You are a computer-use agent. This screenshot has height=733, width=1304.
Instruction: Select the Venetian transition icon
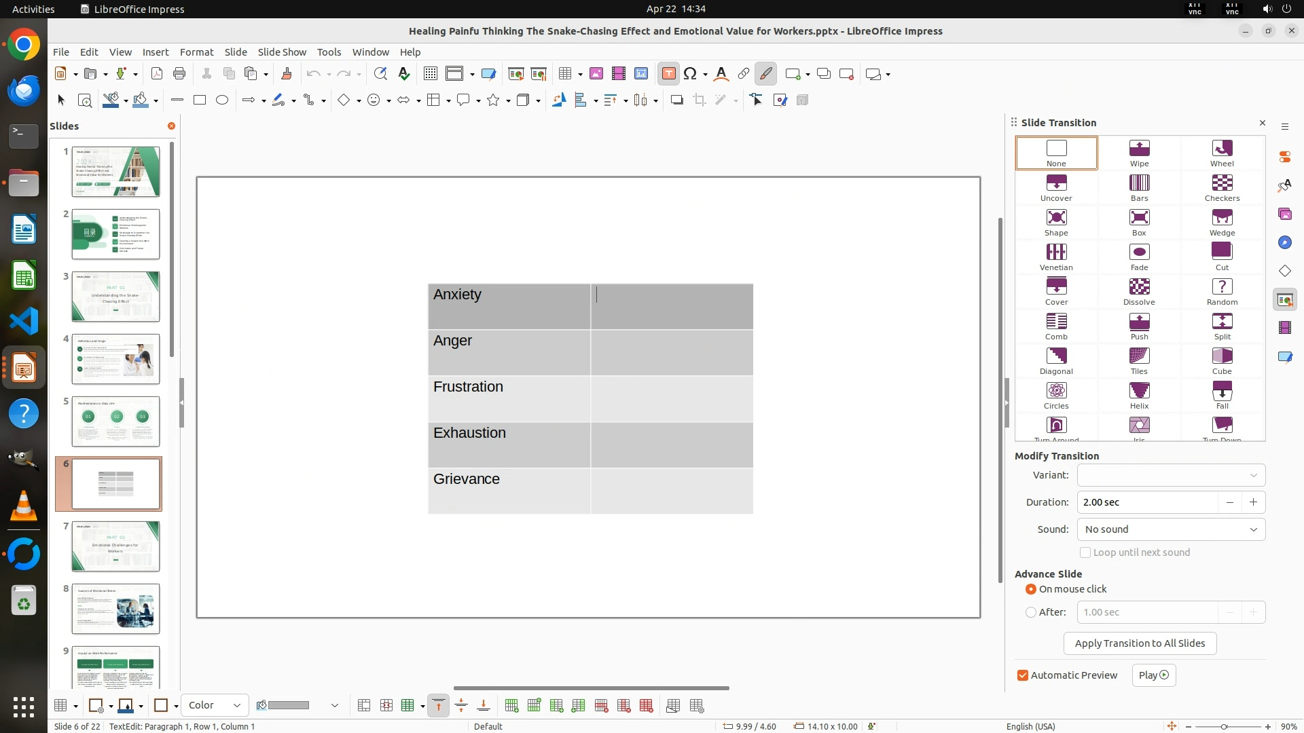[1055, 257]
